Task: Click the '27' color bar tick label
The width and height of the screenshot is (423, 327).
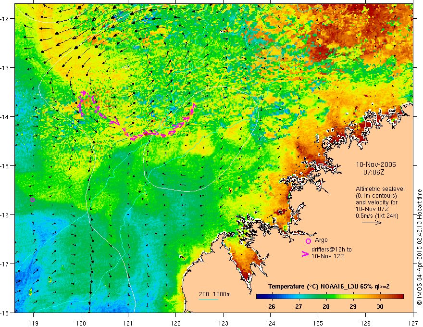Action: coord(299,307)
